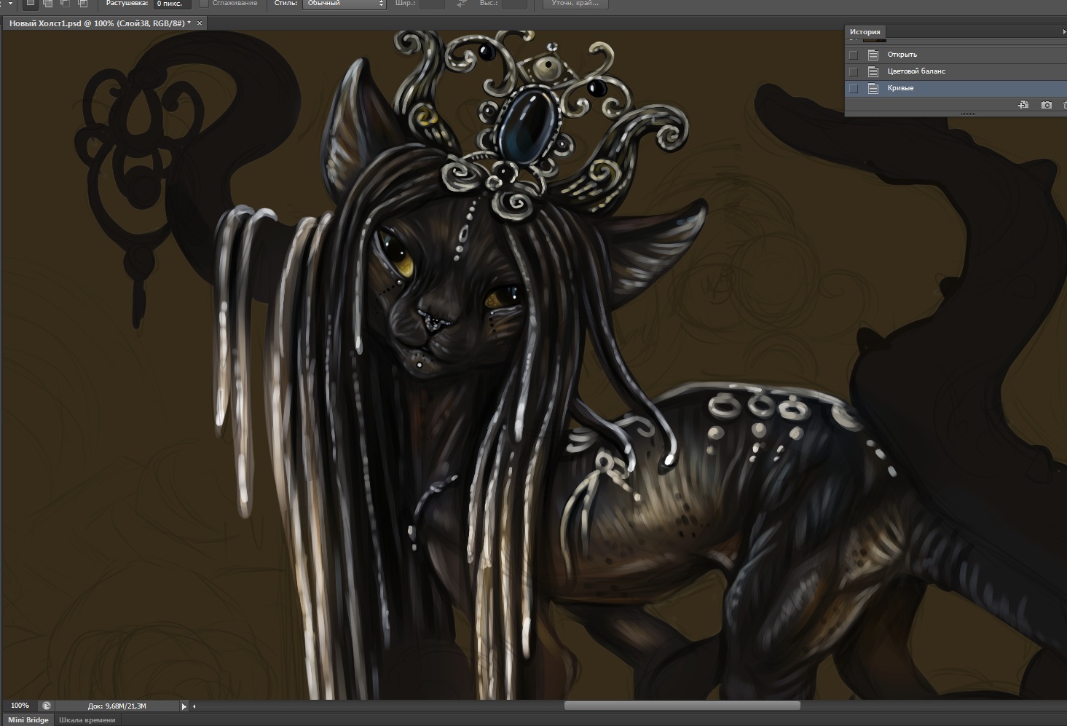Set history brush source at Открыть state

point(854,55)
